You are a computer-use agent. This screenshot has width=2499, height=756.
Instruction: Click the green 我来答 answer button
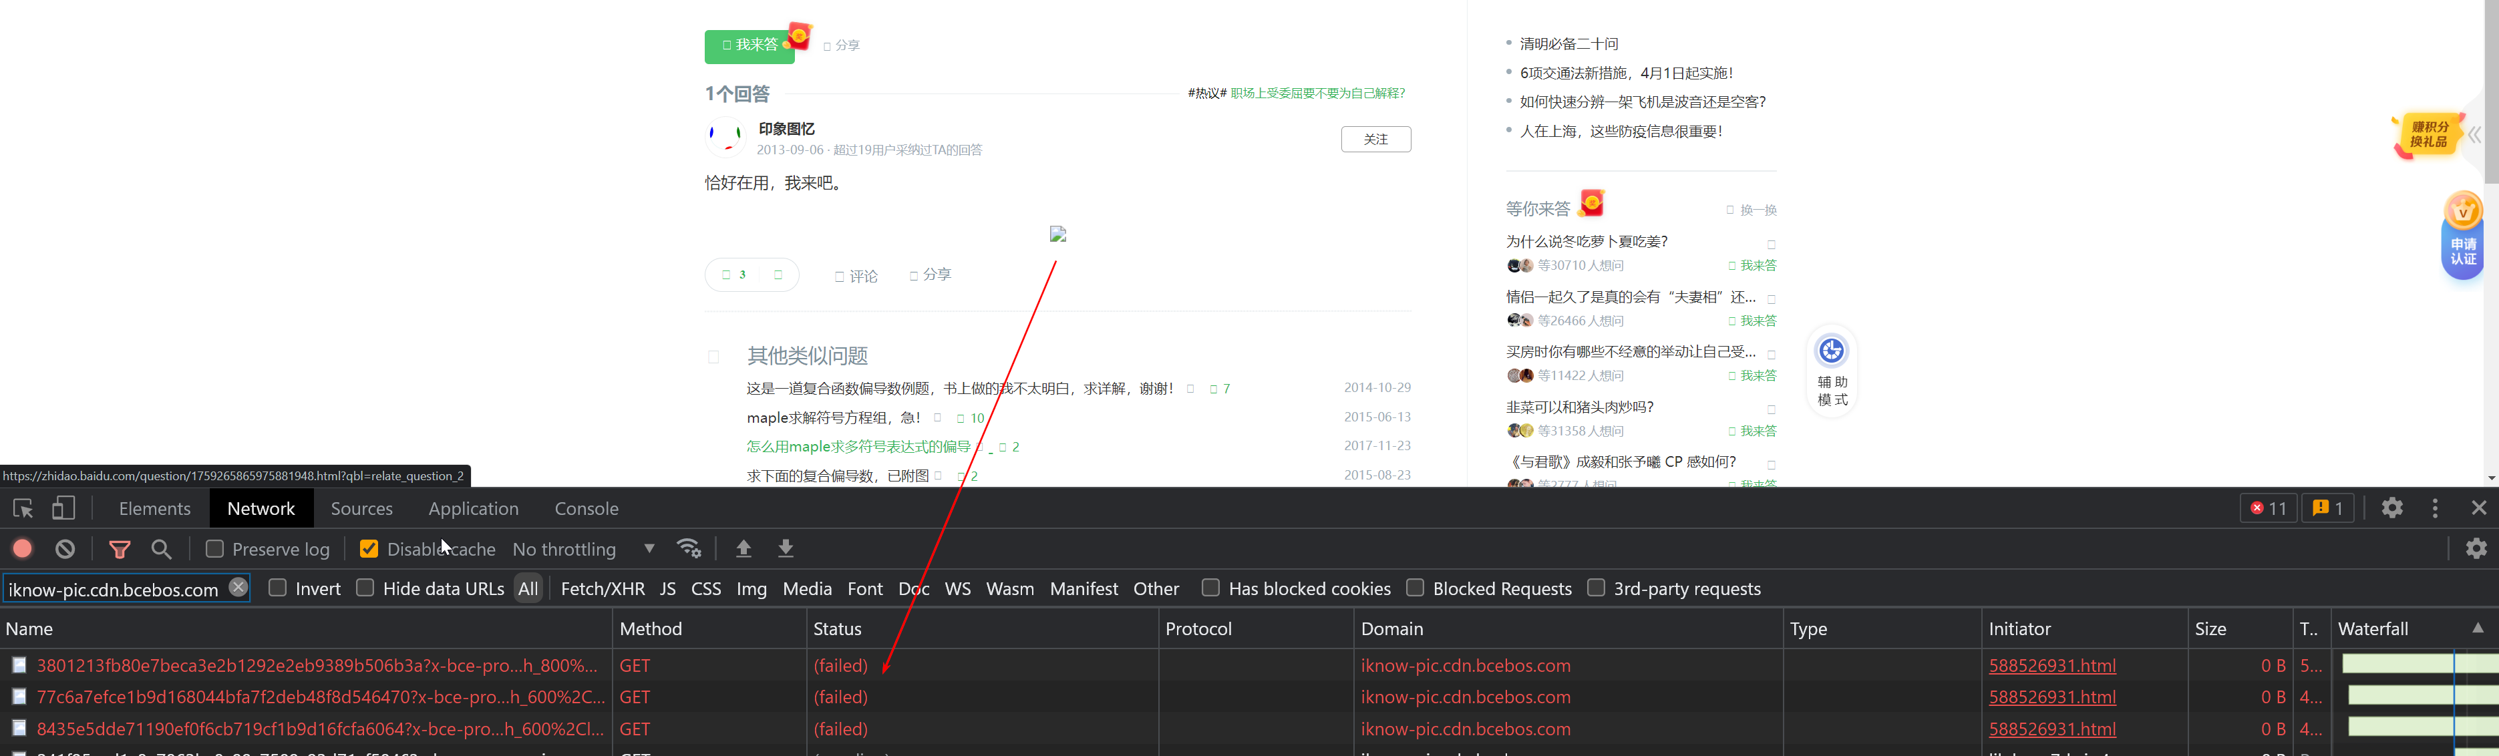[x=750, y=45]
